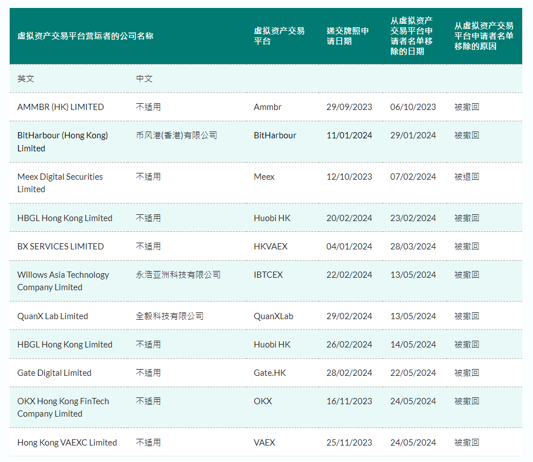
Task: Select the 英文 sub-header
Action: 26,79
